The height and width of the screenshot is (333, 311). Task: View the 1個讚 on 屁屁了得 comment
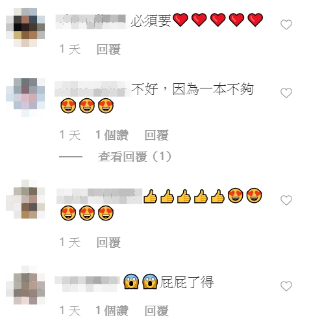(x=112, y=310)
